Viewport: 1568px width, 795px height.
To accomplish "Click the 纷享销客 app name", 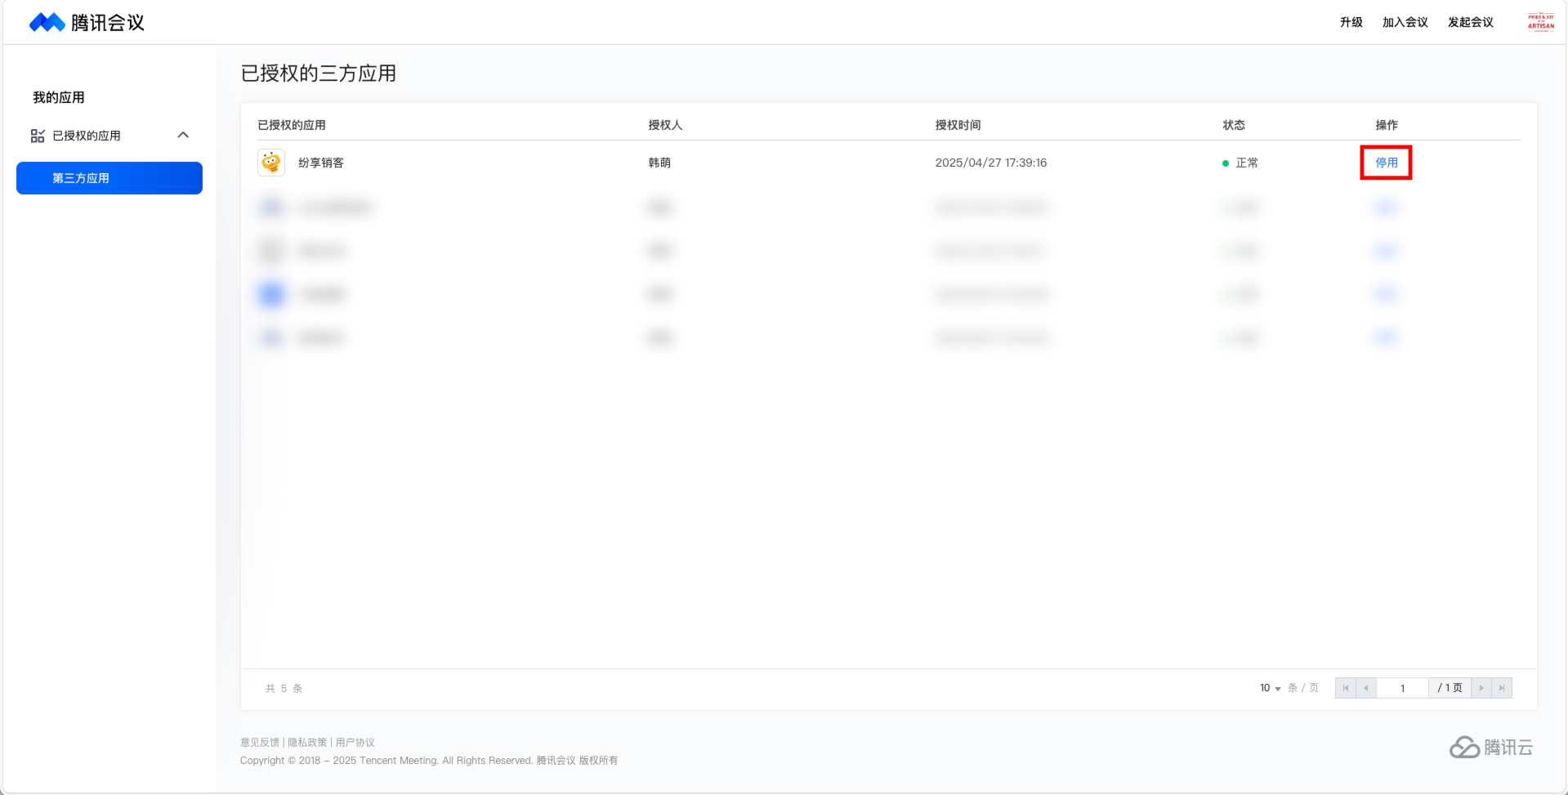I will click(321, 163).
